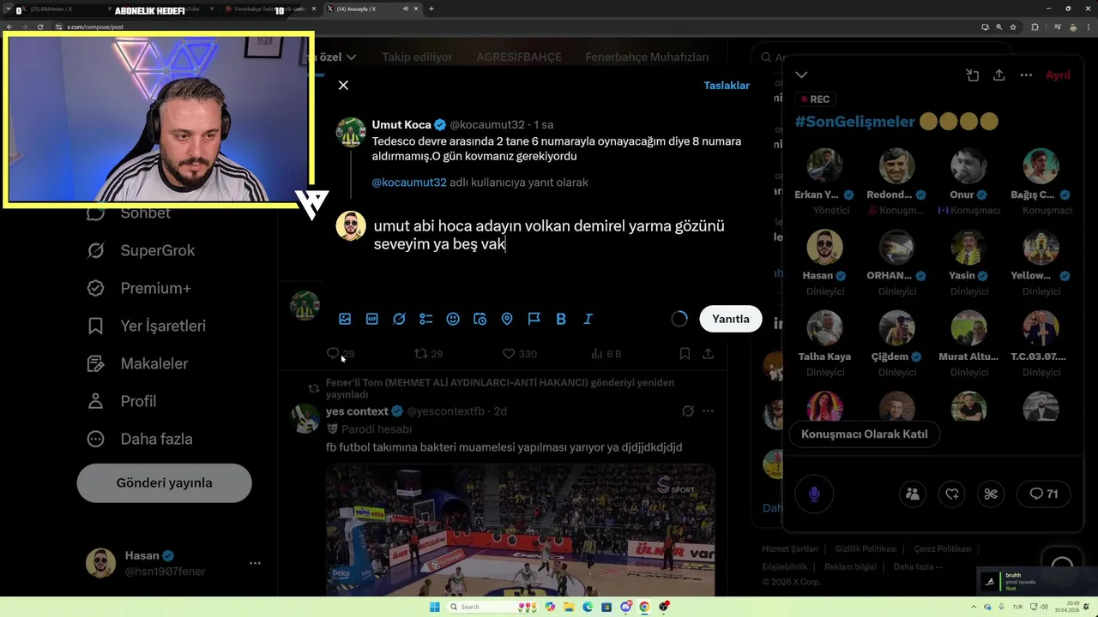
Task: Open Grok enhance icon in composer
Action: pos(399,319)
